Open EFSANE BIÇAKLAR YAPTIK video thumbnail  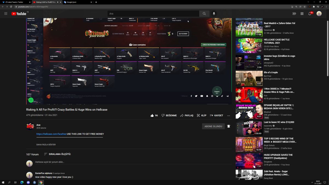249,111
